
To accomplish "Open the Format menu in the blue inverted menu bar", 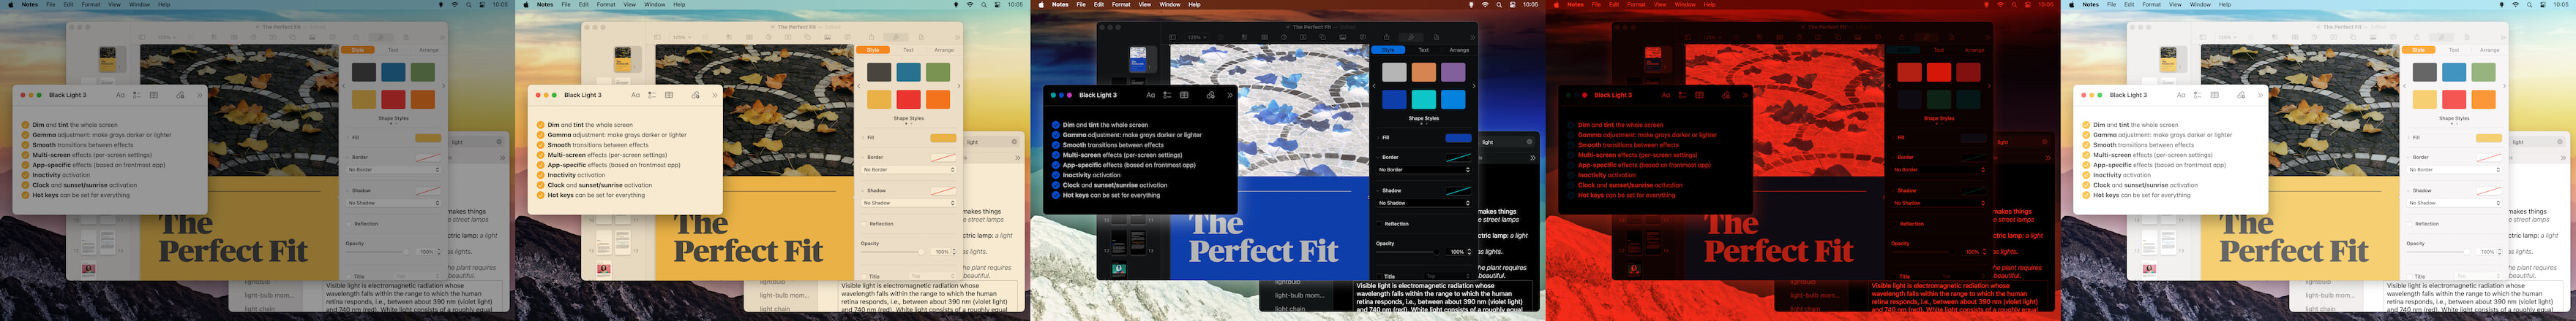I will (x=1121, y=4).
